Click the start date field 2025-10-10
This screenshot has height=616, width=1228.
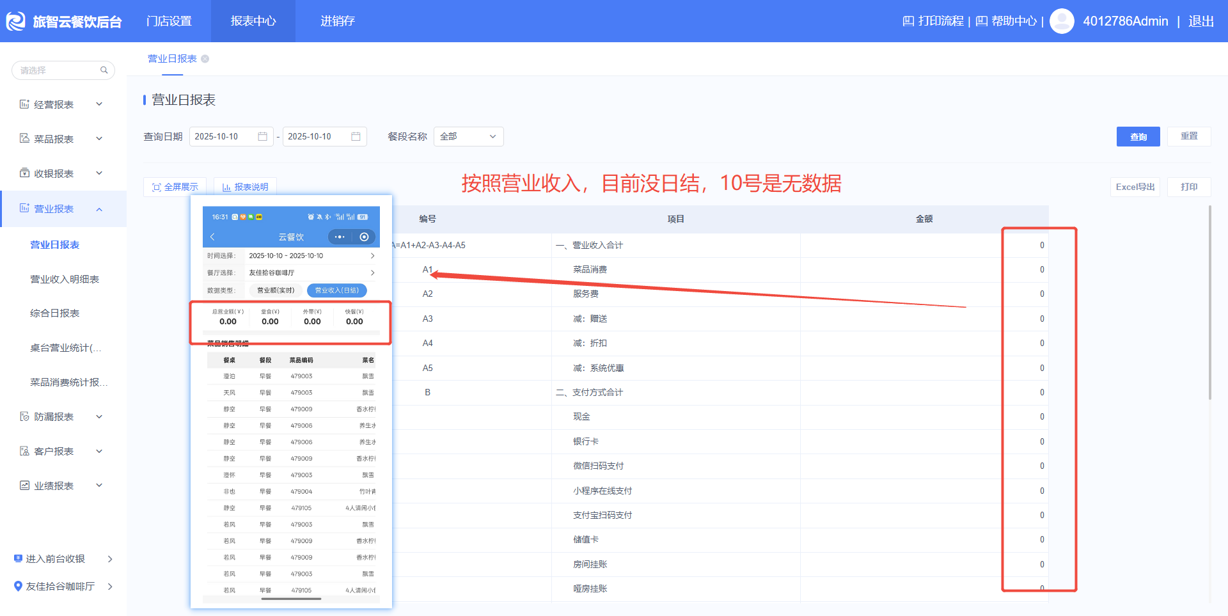coord(232,136)
